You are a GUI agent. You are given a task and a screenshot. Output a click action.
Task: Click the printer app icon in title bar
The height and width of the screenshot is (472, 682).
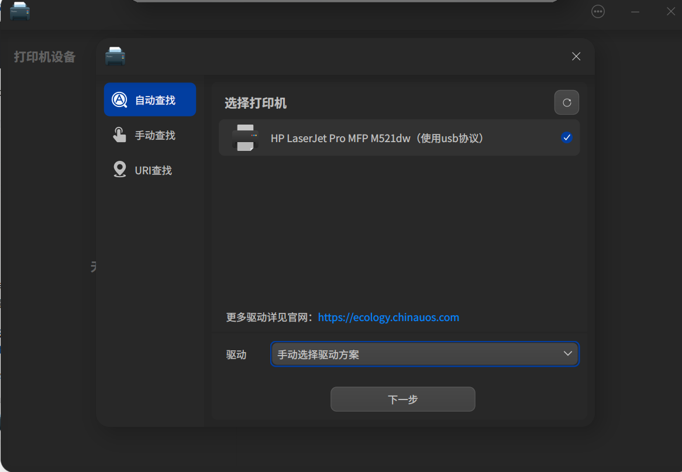click(x=19, y=11)
